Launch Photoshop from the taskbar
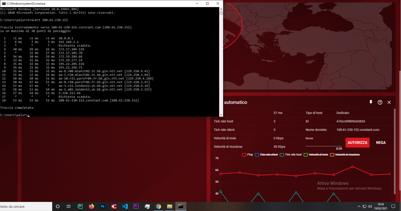The image size is (401, 211). pos(103,206)
